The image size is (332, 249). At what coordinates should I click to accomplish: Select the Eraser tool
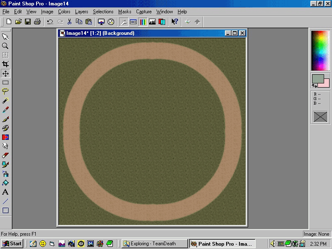coord(5,155)
